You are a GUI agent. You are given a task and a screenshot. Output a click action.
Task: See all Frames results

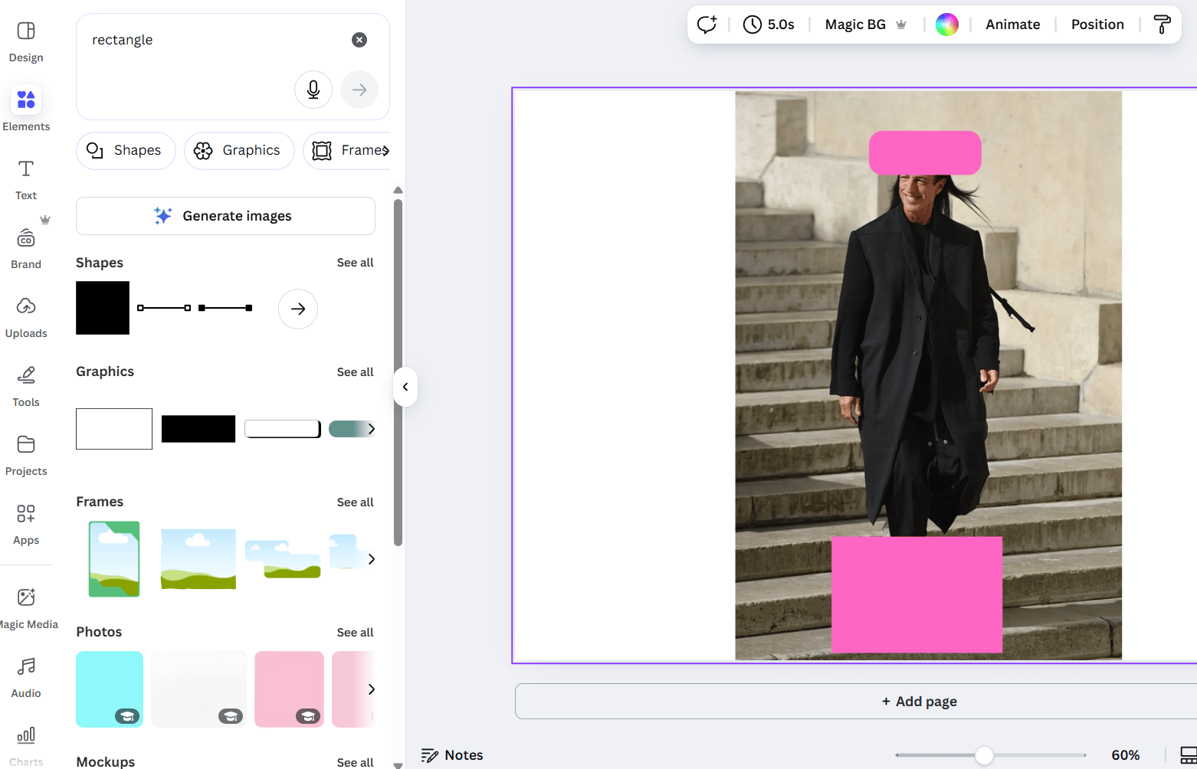(x=355, y=502)
